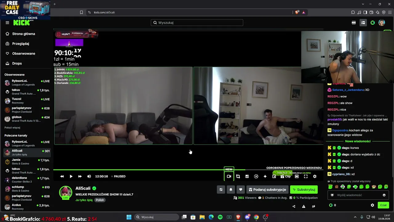
Task: Mute the player volume
Action: point(89,176)
